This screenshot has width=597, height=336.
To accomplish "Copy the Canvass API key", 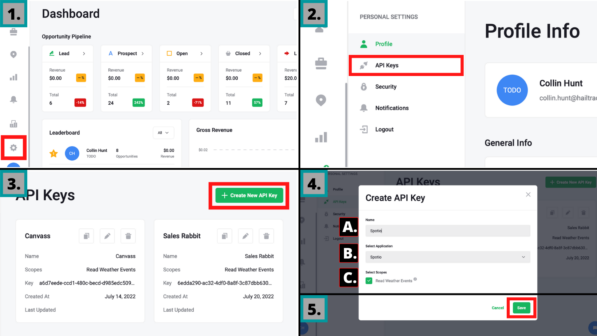I will pos(86,236).
